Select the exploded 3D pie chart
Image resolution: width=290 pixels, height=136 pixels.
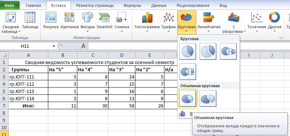coord(208,98)
